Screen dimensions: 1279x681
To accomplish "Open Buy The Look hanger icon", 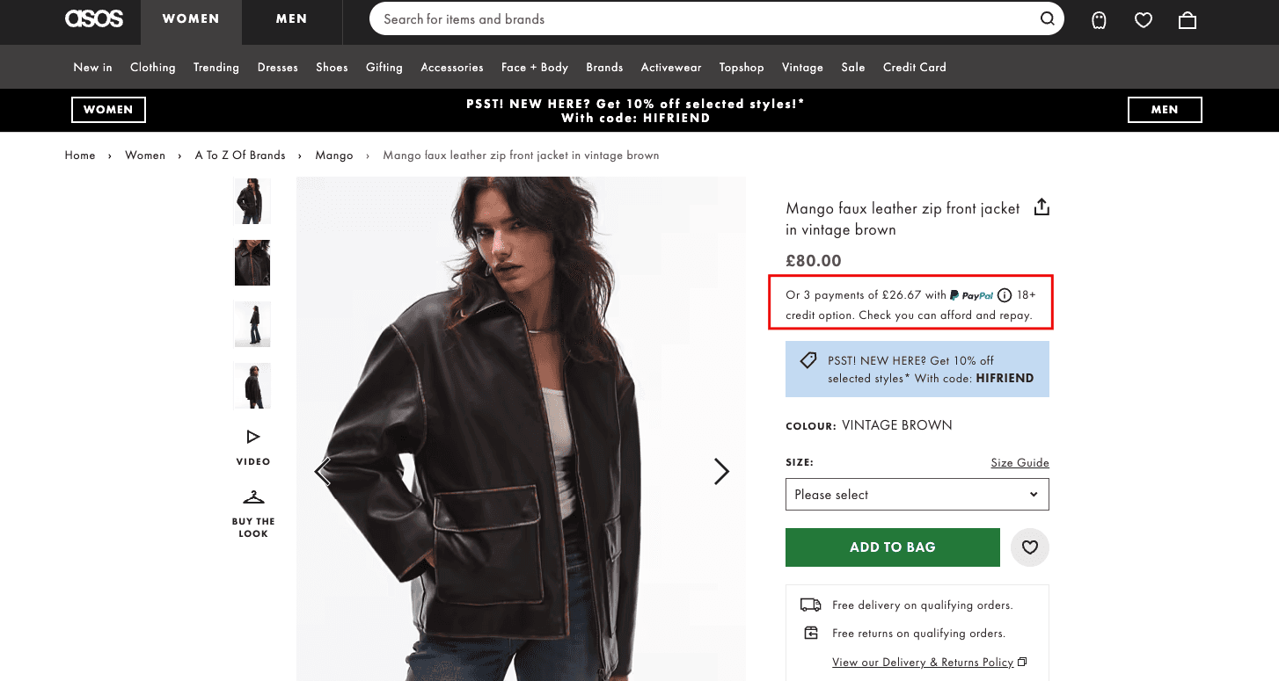I will coord(252,496).
